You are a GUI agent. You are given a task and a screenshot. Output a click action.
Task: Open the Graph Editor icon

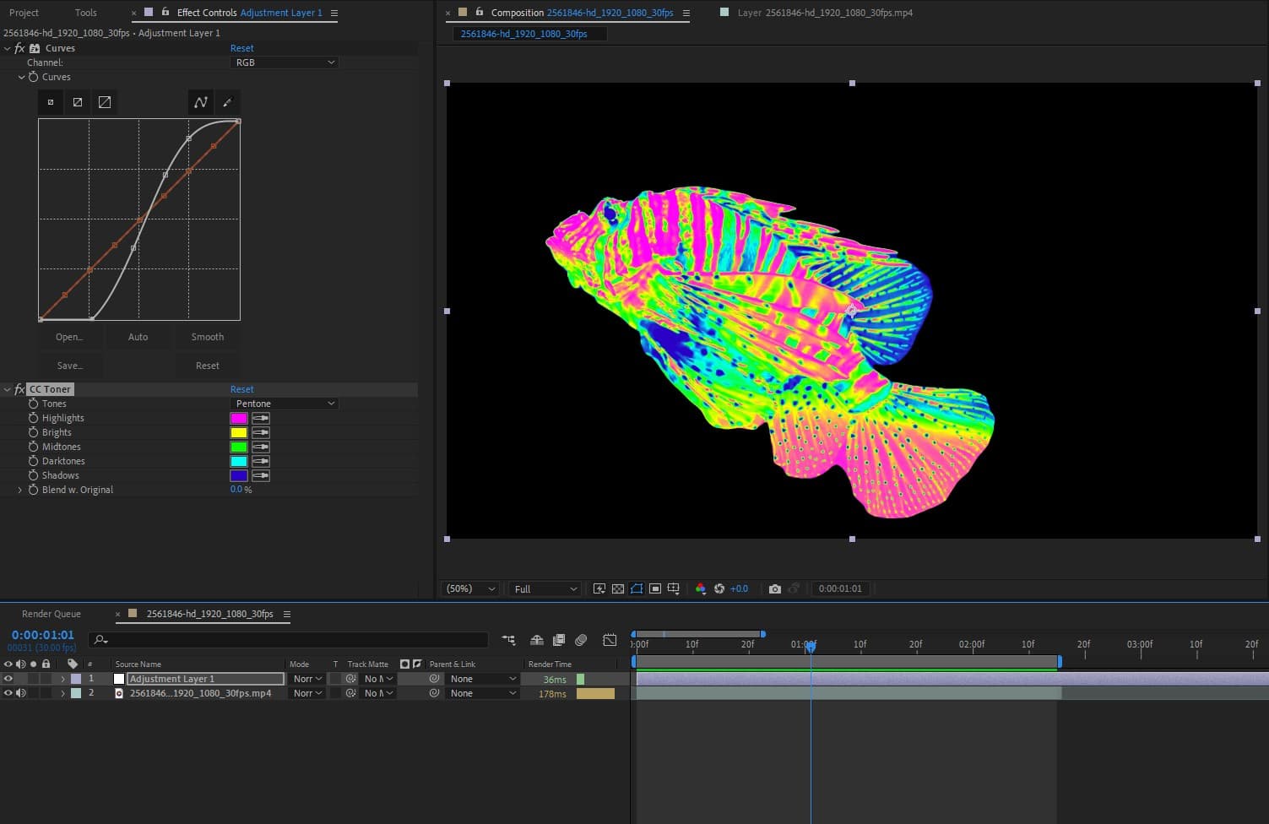610,640
